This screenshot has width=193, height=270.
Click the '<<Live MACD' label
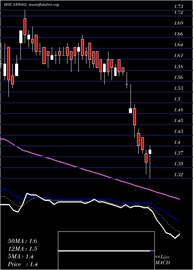[163, 260]
